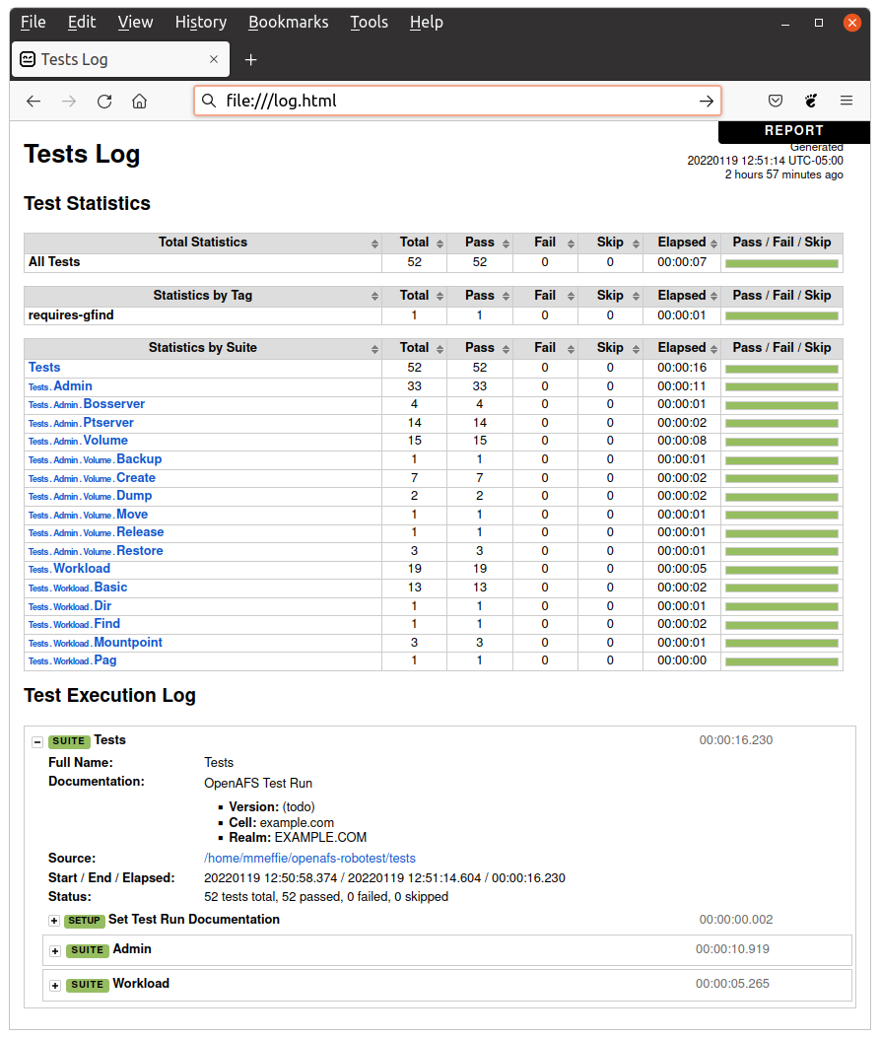Open the Help menu

coord(426,22)
